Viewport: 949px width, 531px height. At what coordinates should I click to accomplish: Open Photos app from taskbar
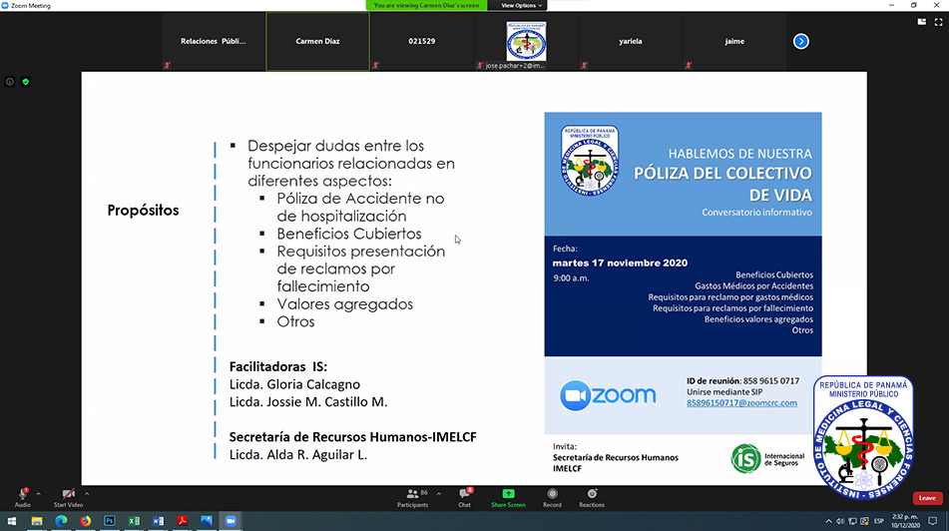207,521
